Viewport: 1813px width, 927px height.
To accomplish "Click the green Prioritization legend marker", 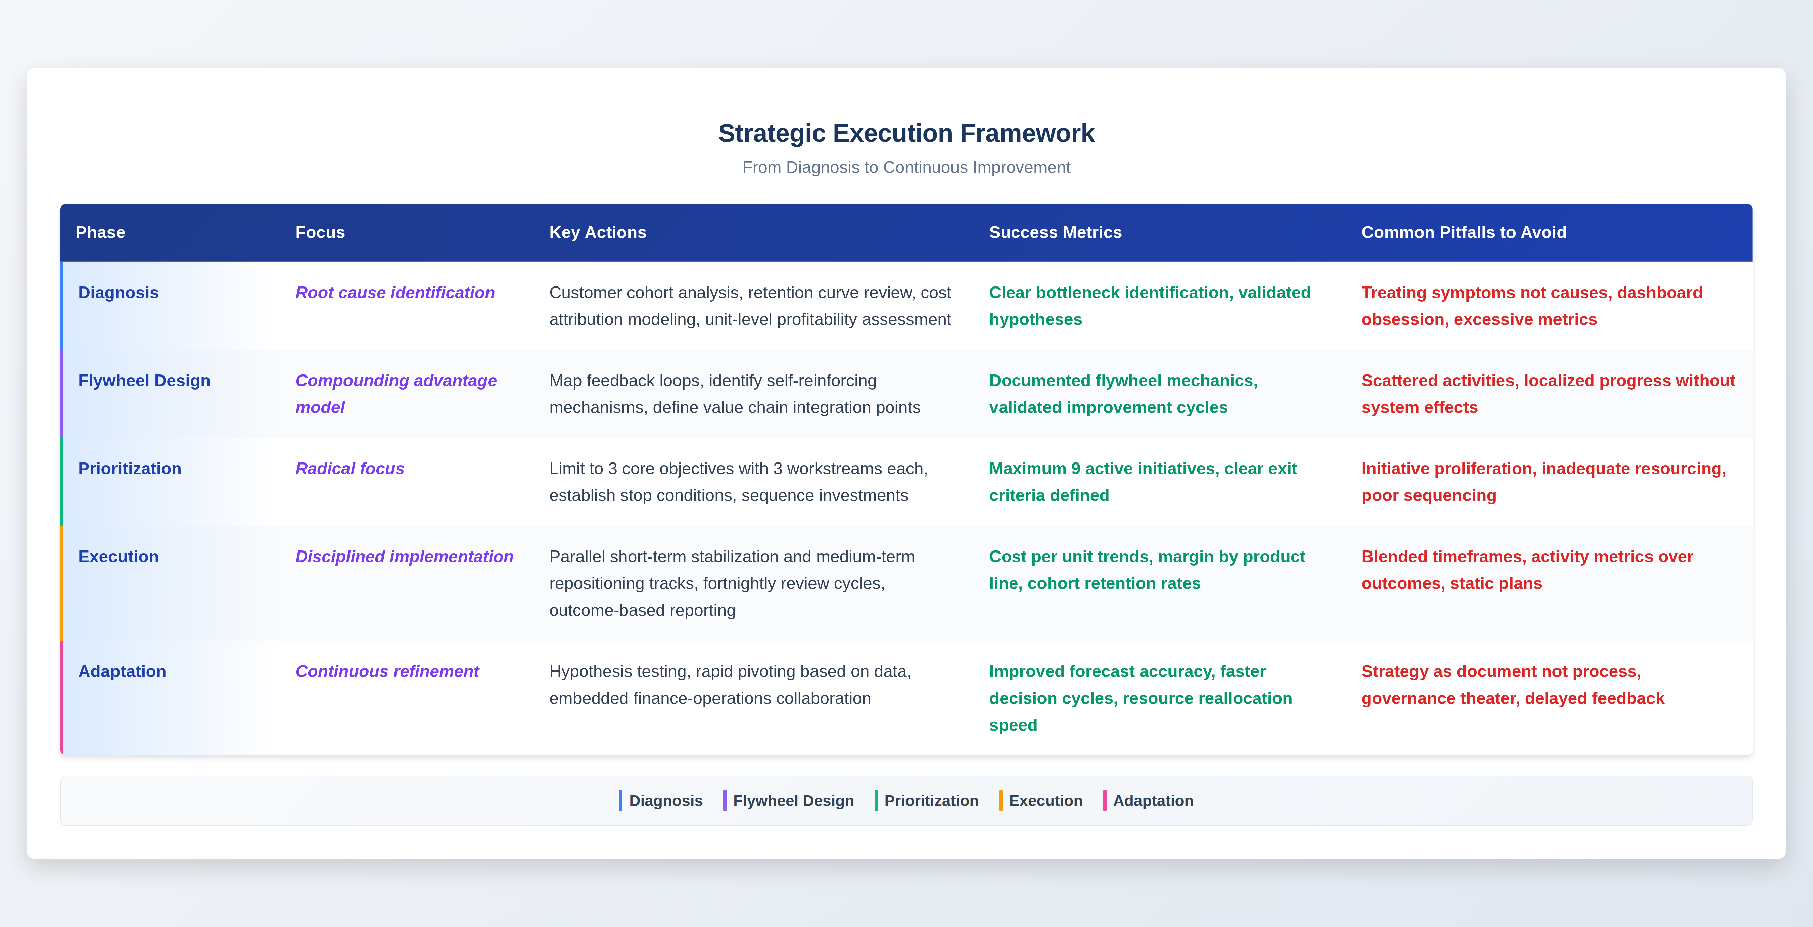I will pyautogui.click(x=876, y=800).
